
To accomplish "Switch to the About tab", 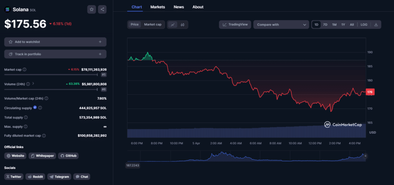I will [198, 7].
